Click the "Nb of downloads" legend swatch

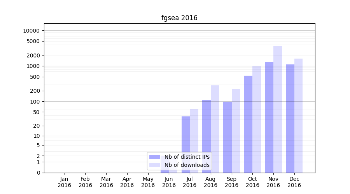click(154, 165)
